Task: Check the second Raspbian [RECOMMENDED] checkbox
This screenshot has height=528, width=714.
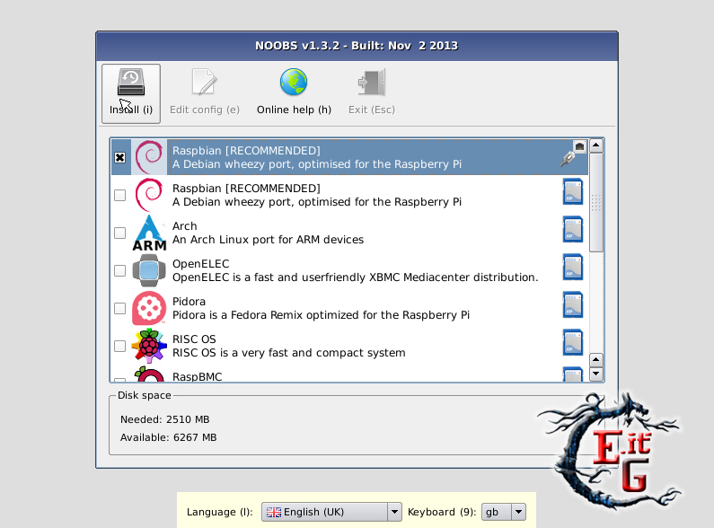Action: pyautogui.click(x=119, y=195)
